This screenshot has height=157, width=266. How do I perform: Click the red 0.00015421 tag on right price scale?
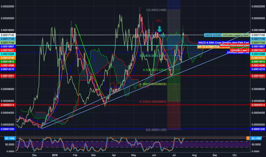(x=258, y=50)
